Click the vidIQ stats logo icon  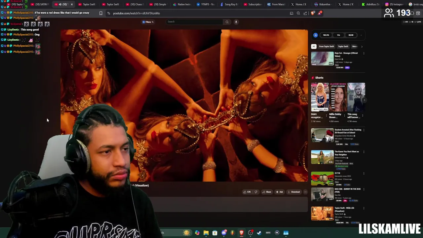point(316,35)
